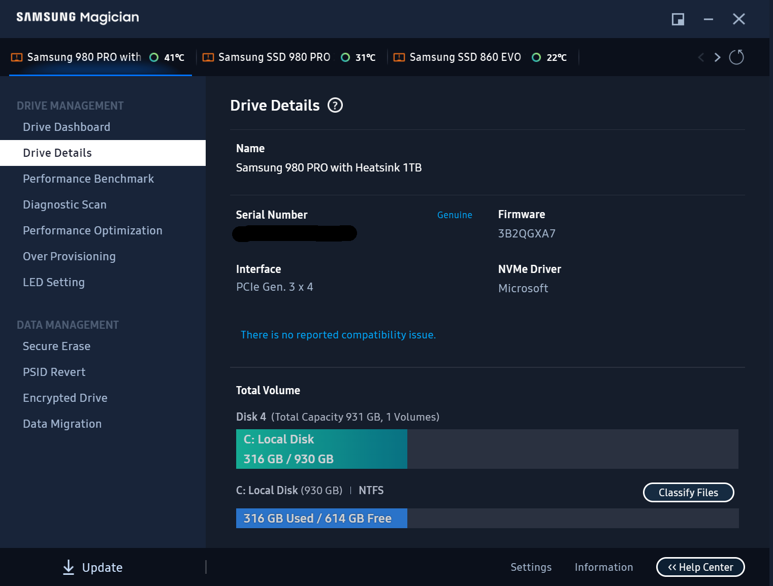
Task: Click the firmware version 3B2QGXA7
Action: (x=527, y=233)
